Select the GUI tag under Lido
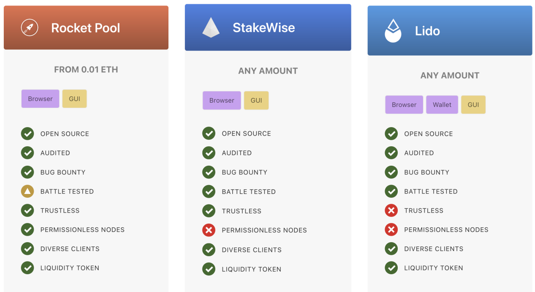This screenshot has height=292, width=535. coord(473,105)
